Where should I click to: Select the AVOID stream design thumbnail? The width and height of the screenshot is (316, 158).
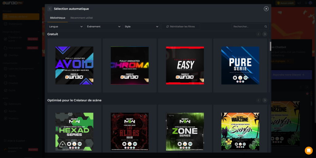point(74,65)
